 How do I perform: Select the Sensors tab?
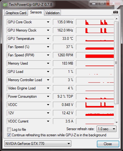pyautogui.click(x=36, y=12)
